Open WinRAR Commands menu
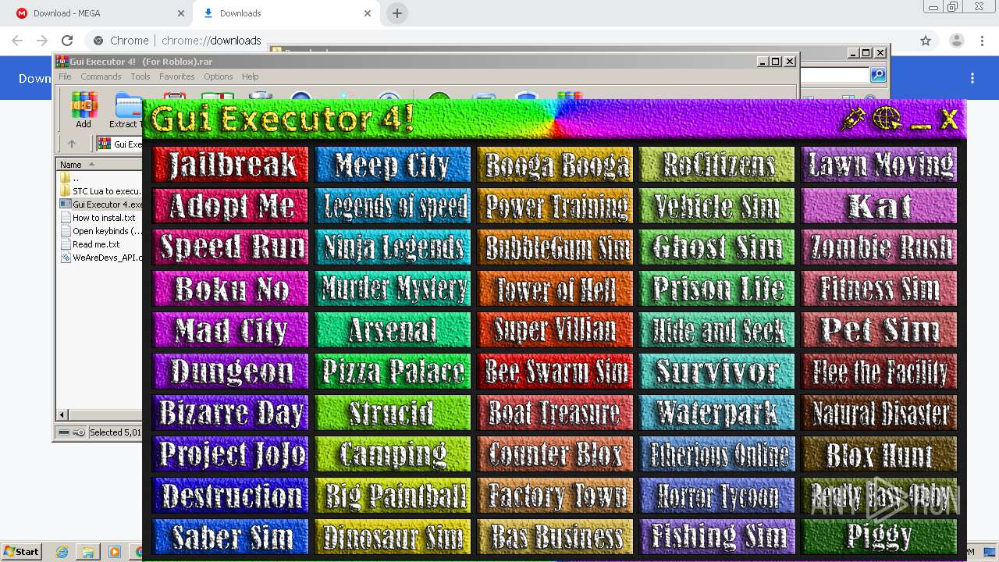Viewport: 999px width, 562px height. (101, 76)
